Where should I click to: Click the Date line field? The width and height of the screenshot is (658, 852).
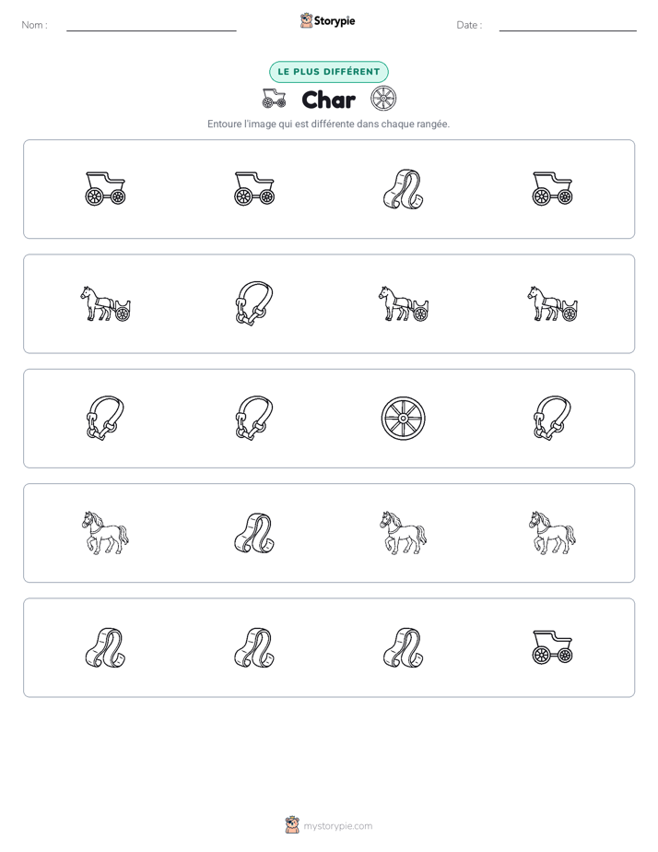coord(568,26)
